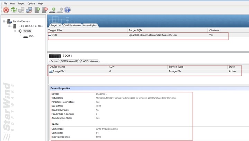The height and width of the screenshot is (141, 249).
Task: Click the grayed-out computers connect icon
Action: tap(21, 10)
